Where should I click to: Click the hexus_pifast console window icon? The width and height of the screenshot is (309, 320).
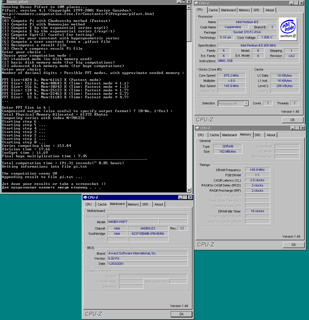point(4,2)
